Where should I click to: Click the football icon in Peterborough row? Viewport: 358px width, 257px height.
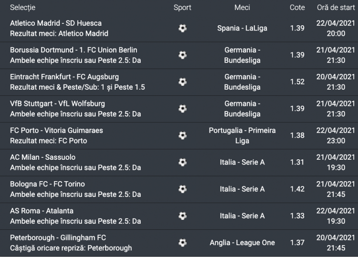tap(182, 243)
